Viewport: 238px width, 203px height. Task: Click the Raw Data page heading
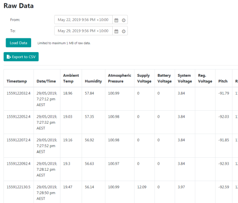[x=19, y=6]
